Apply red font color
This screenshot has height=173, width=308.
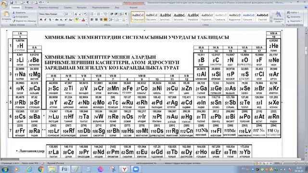coord(83,20)
